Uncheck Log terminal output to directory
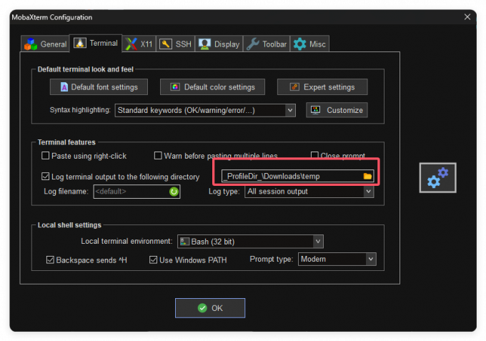This screenshot has height=341, width=486. [x=45, y=177]
